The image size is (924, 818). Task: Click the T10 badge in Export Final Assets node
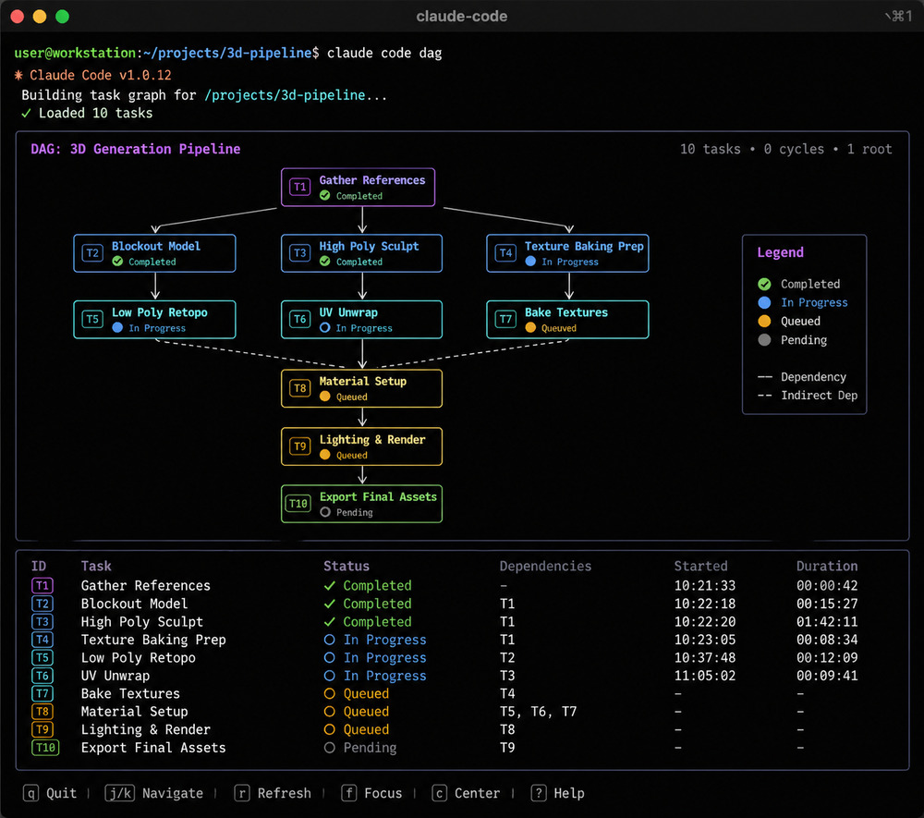click(298, 504)
